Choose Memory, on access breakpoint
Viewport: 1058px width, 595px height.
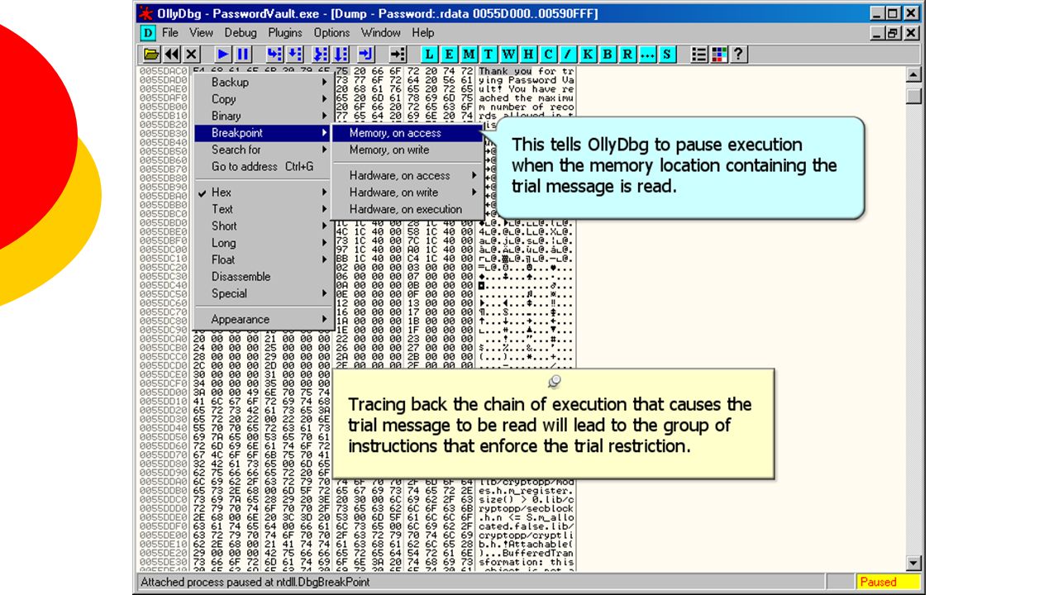(407, 133)
